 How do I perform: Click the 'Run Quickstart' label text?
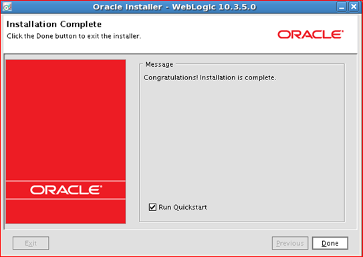pyautogui.click(x=183, y=208)
